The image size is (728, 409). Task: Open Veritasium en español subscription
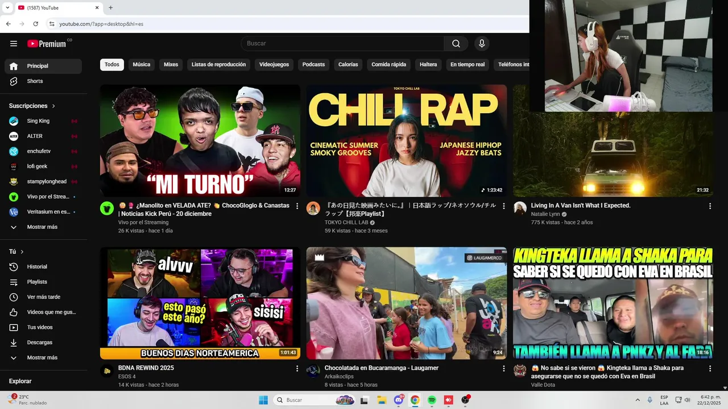43,212
